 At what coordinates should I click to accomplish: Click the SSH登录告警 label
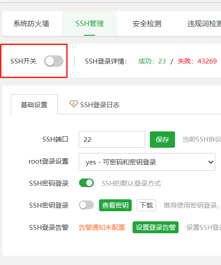pos(49,228)
